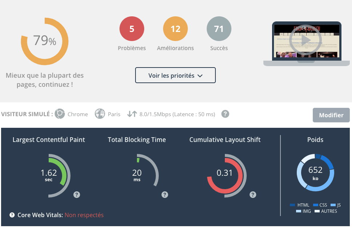Screen dimensions: 352x228
Task: Click the 79% score donut chart
Action: point(45,41)
